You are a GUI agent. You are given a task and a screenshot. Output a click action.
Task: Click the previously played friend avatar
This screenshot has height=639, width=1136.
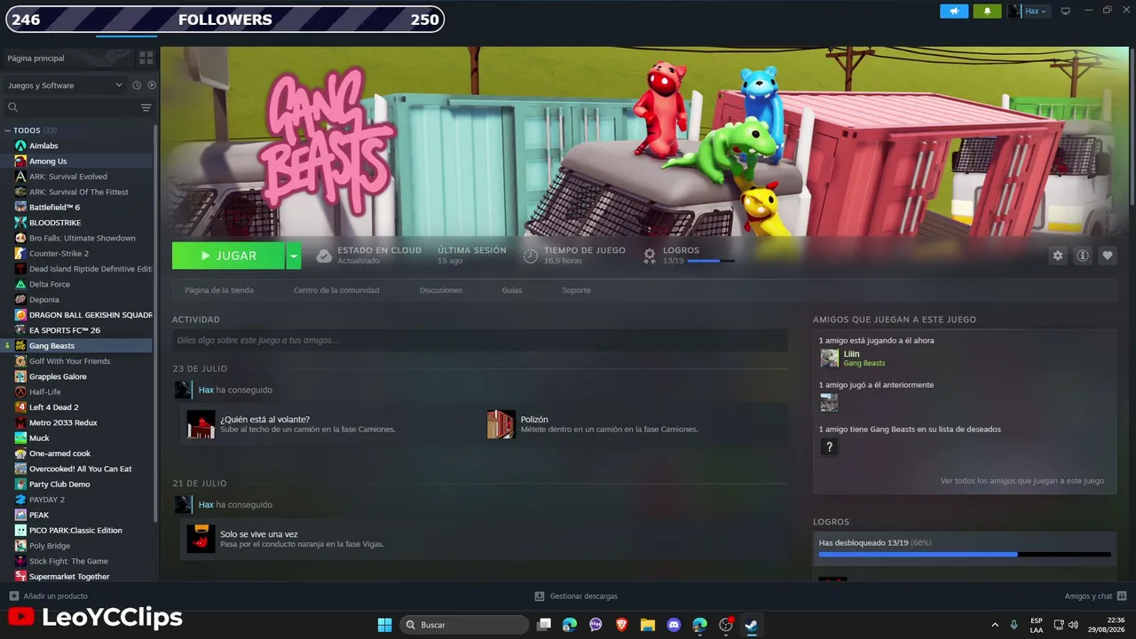coord(829,402)
